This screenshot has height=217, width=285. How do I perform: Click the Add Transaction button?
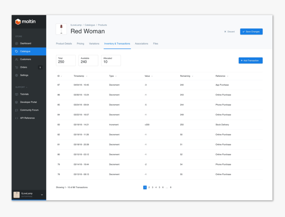pyautogui.click(x=251, y=60)
